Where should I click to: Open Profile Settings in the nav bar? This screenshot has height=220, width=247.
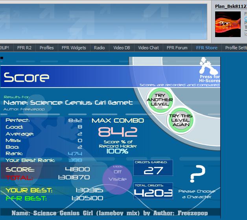click(236, 48)
